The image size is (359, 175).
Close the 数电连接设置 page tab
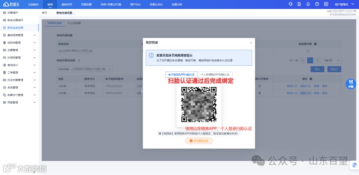[x=74, y=13]
